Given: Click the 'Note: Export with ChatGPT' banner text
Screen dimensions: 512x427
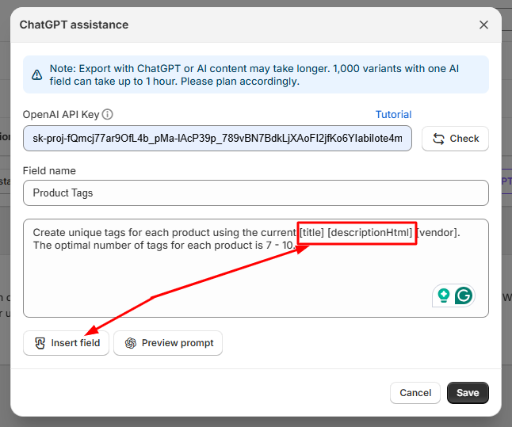Looking at the screenshot, I should (254, 74).
